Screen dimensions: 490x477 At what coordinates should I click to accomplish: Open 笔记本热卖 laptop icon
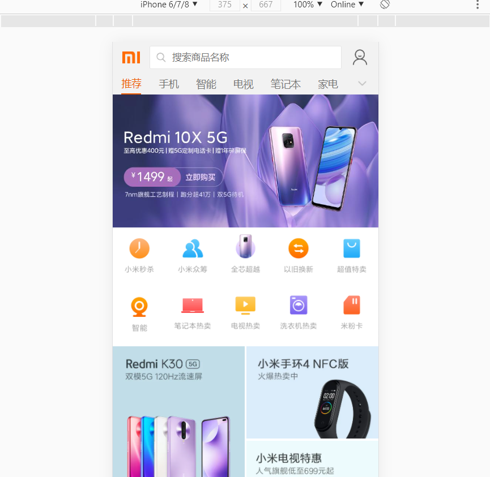pos(193,306)
